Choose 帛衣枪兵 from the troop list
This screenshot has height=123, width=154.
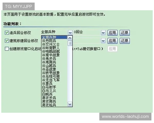coord(54,105)
